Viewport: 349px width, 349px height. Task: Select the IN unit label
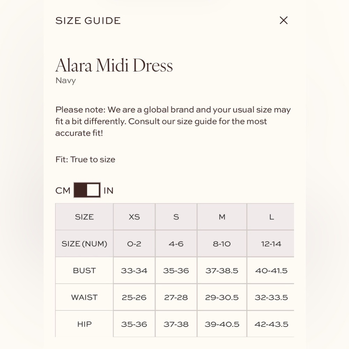pyautogui.click(x=109, y=191)
